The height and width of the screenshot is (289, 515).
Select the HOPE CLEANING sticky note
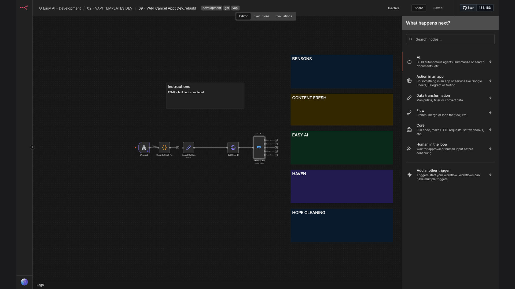point(342,225)
